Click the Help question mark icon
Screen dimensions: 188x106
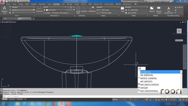(x=171, y=1)
